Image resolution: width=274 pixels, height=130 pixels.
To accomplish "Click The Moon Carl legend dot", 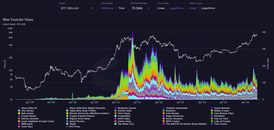I will tap(115, 124).
